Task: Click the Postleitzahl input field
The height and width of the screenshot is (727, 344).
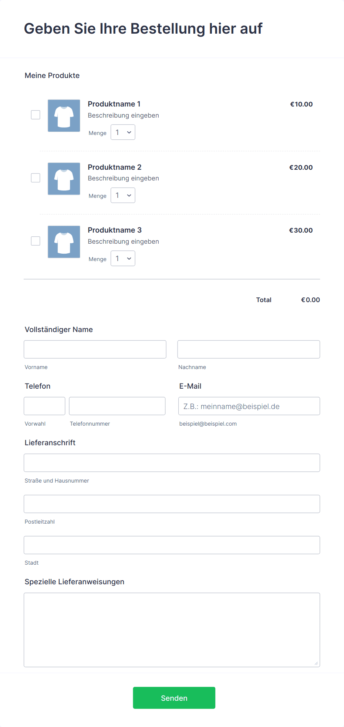Action: pos(172,504)
